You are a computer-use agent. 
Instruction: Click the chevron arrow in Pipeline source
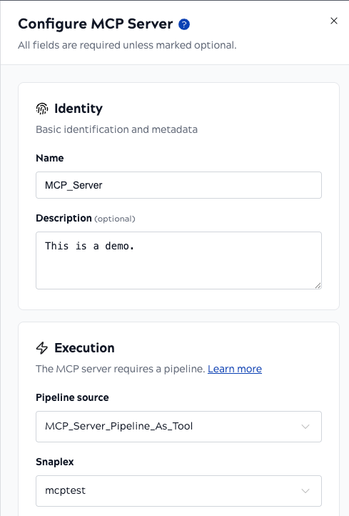tap(305, 427)
